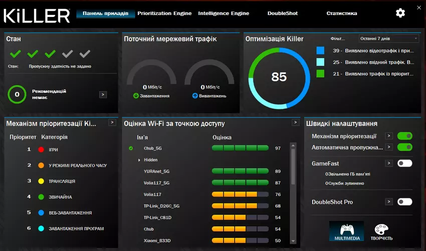Click the blue Вивантажень upload arrow icon

[x=195, y=95]
